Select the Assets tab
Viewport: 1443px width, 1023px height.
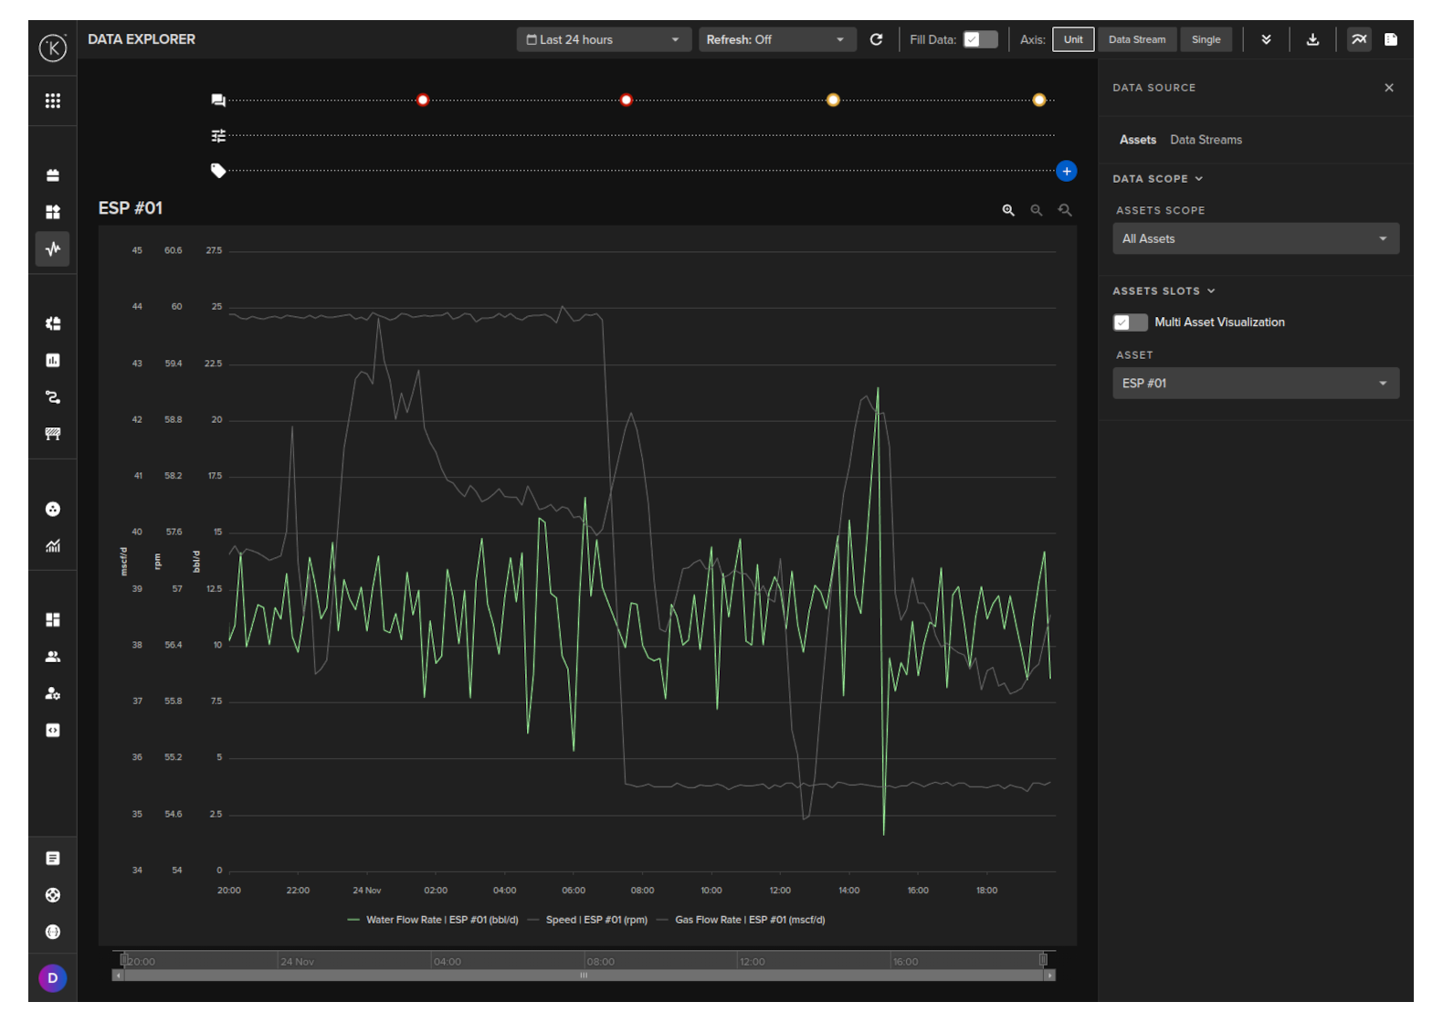1137,140
